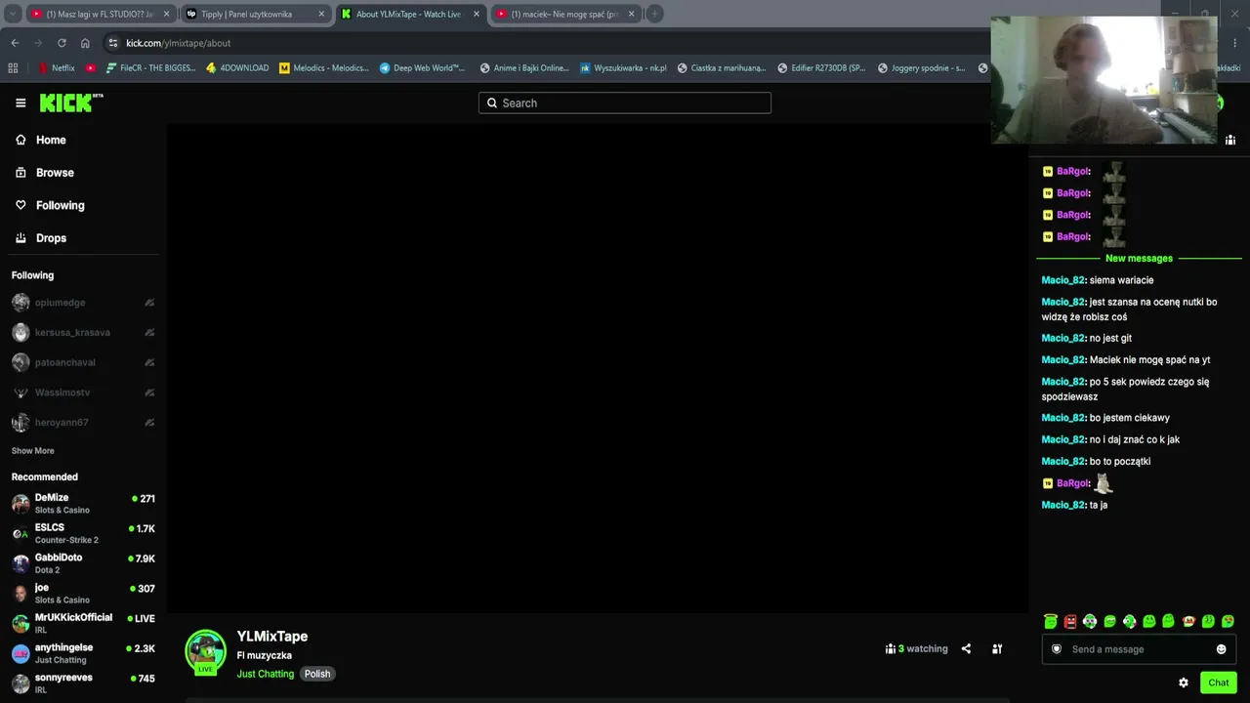Click Macio_82 username on 'siema wariacie' message

click(x=1063, y=280)
